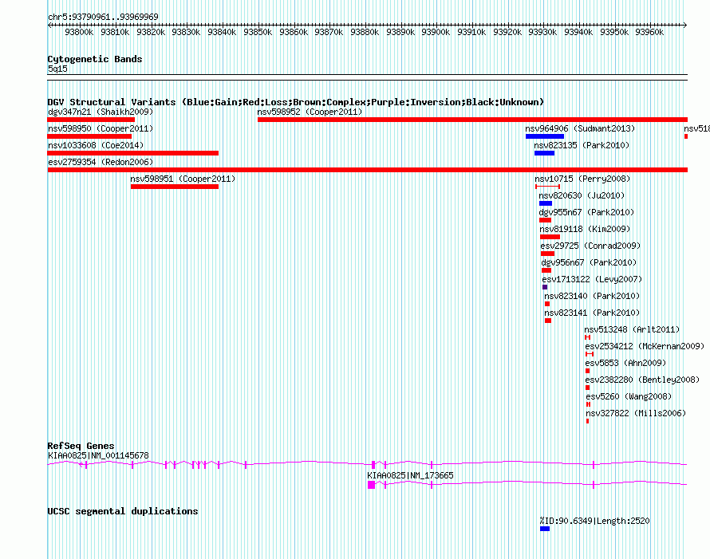Click the blue gain bar of nsv964906

click(x=545, y=136)
